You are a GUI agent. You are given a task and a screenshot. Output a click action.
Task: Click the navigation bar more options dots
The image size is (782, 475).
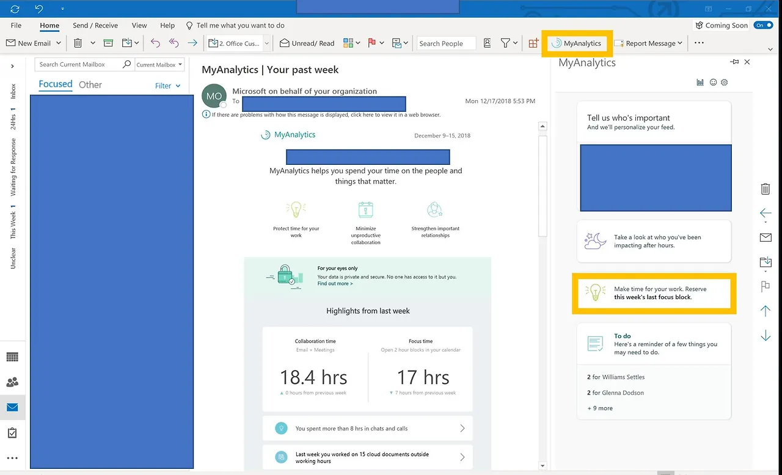tap(12, 458)
